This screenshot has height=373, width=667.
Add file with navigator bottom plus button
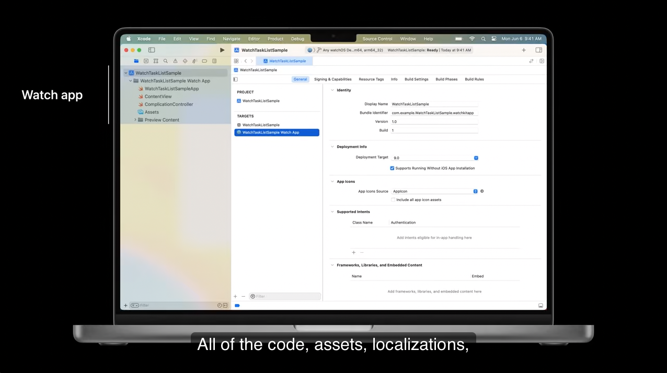click(x=125, y=305)
